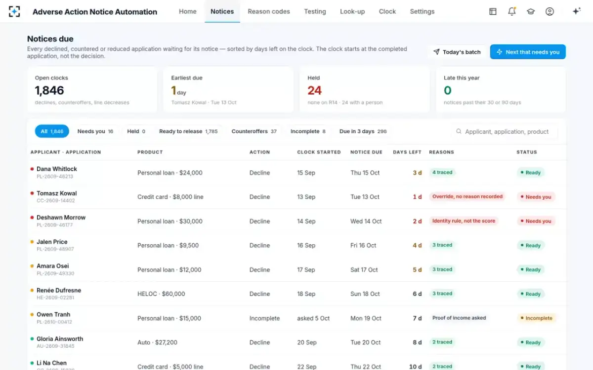Open the layout panel icon
Screen dimensions: 593x370
click(x=493, y=11)
